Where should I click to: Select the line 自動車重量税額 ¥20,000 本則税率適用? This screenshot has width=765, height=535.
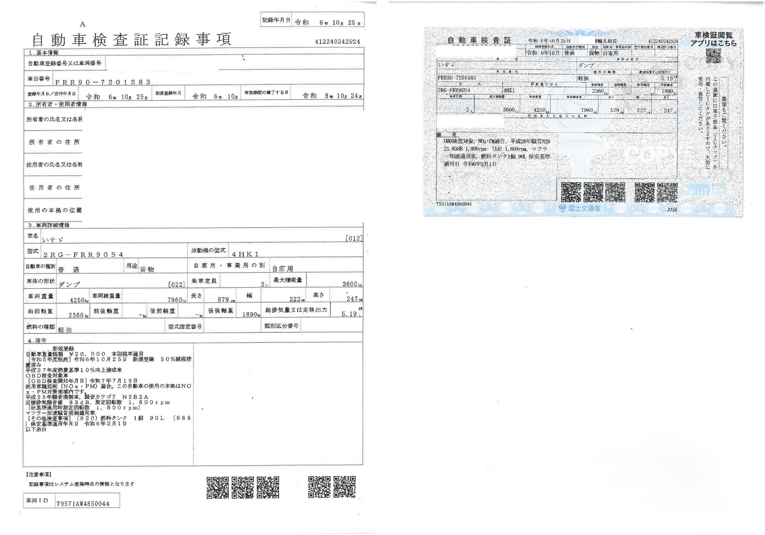pyautogui.click(x=85, y=354)
